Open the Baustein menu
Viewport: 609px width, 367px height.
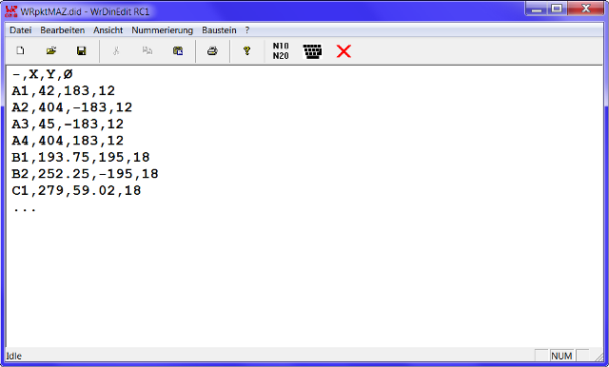point(219,30)
